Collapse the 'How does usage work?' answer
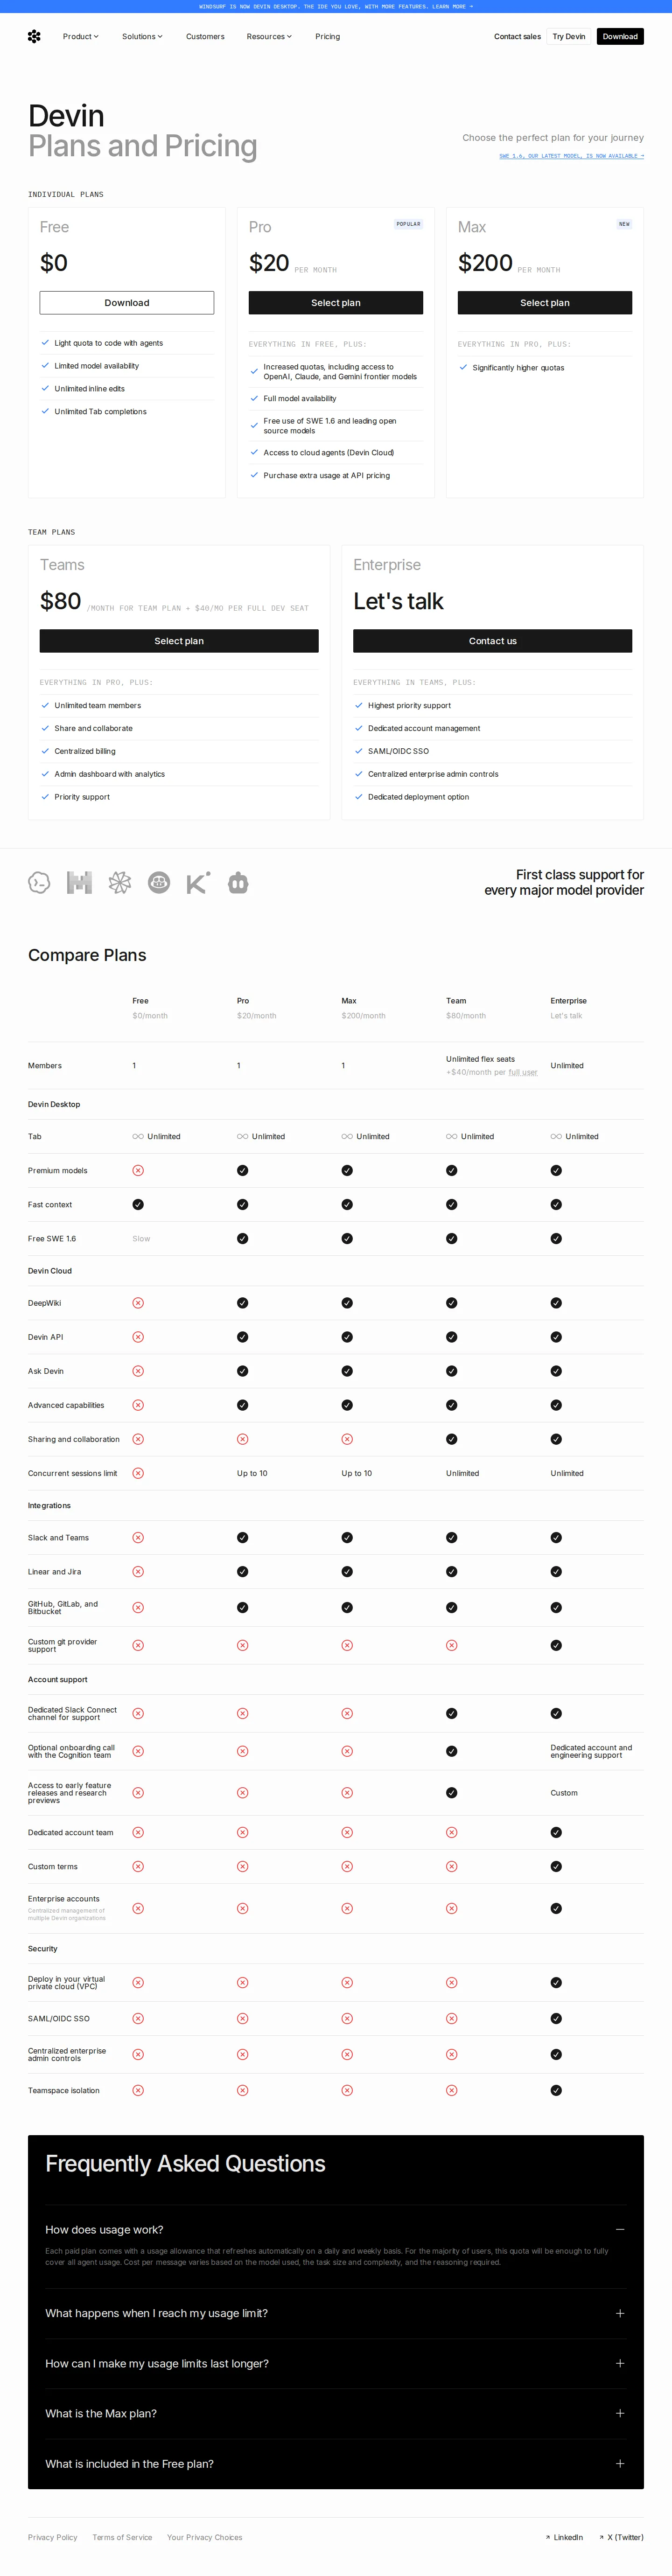Image resolution: width=672 pixels, height=2576 pixels. click(x=620, y=2229)
